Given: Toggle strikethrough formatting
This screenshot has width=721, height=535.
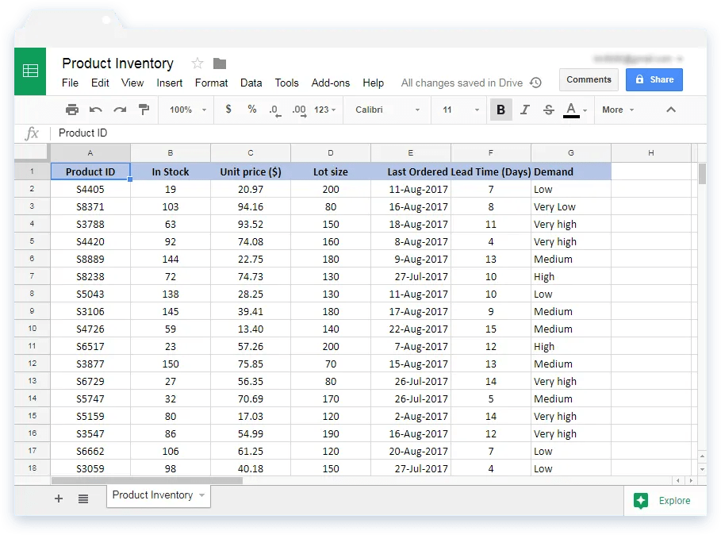Looking at the screenshot, I should point(548,110).
